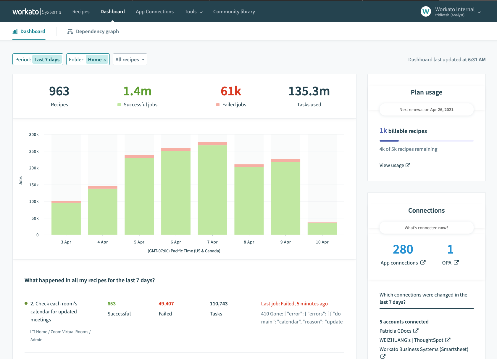Open the View usage link
The width and height of the screenshot is (497, 359).
pos(395,165)
